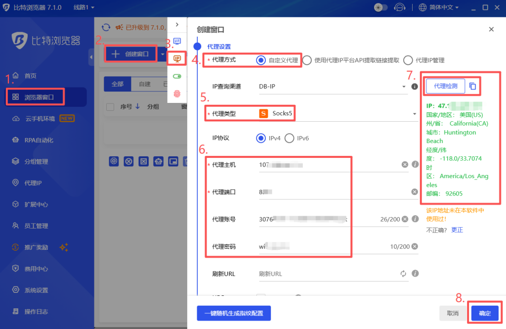Screen dimensions: 506x329
Task: Click the 代理检测 button
Action: click(445, 86)
